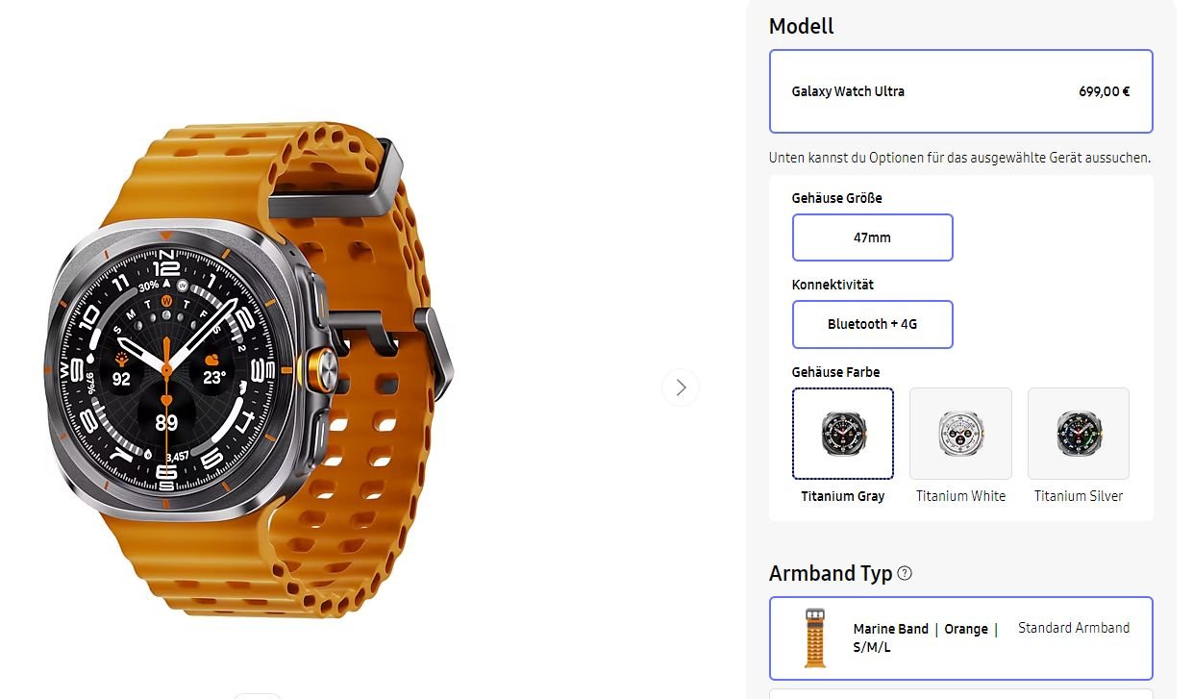This screenshot has height=699, width=1193.
Task: Select the 47mm Gehäuse Größe option
Action: click(x=873, y=237)
